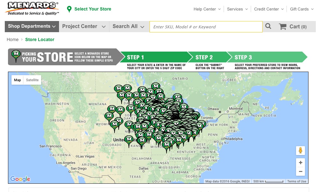
Task: Click the 'Los Angeles' city label on map
Action: tap(66, 163)
